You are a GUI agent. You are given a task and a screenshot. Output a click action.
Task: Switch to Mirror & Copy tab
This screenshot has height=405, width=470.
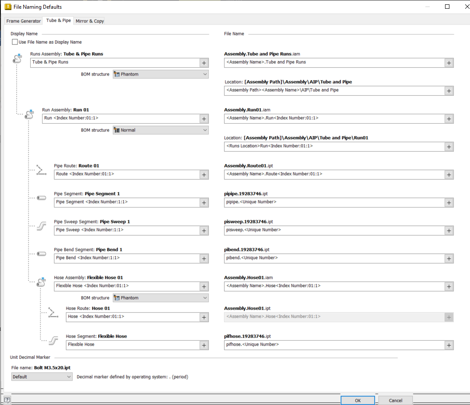[90, 21]
